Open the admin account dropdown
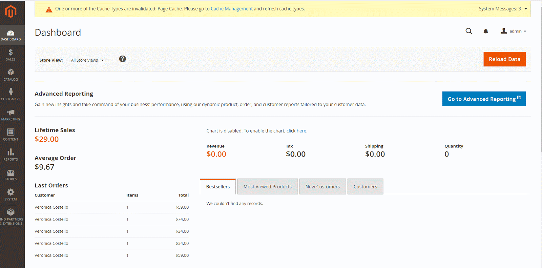Viewport: 542px width, 268px height. coord(514,31)
